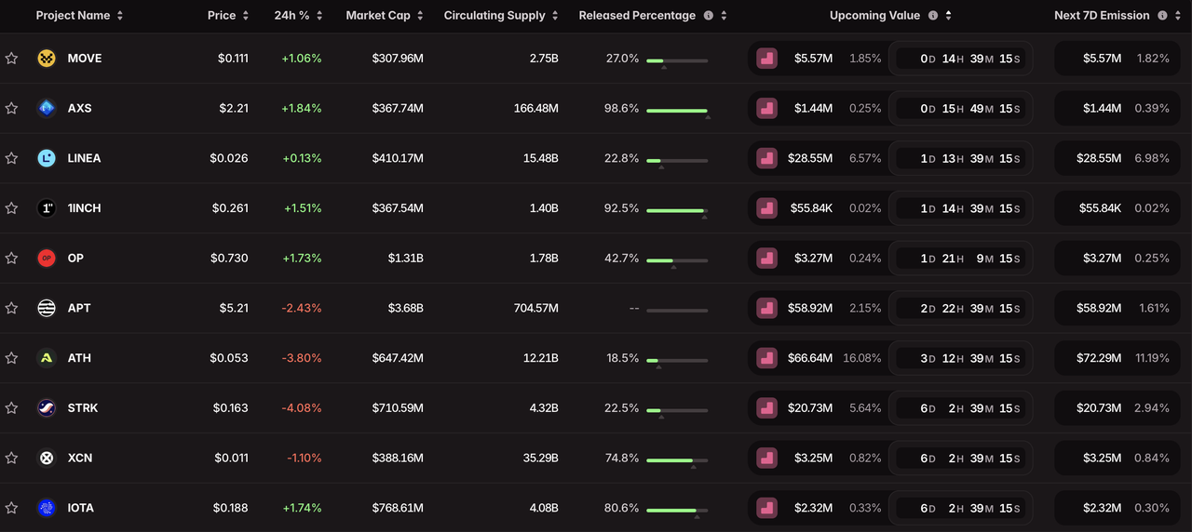Open the Next 7D Emission info icon
This screenshot has width=1192, height=532.
(x=1161, y=16)
